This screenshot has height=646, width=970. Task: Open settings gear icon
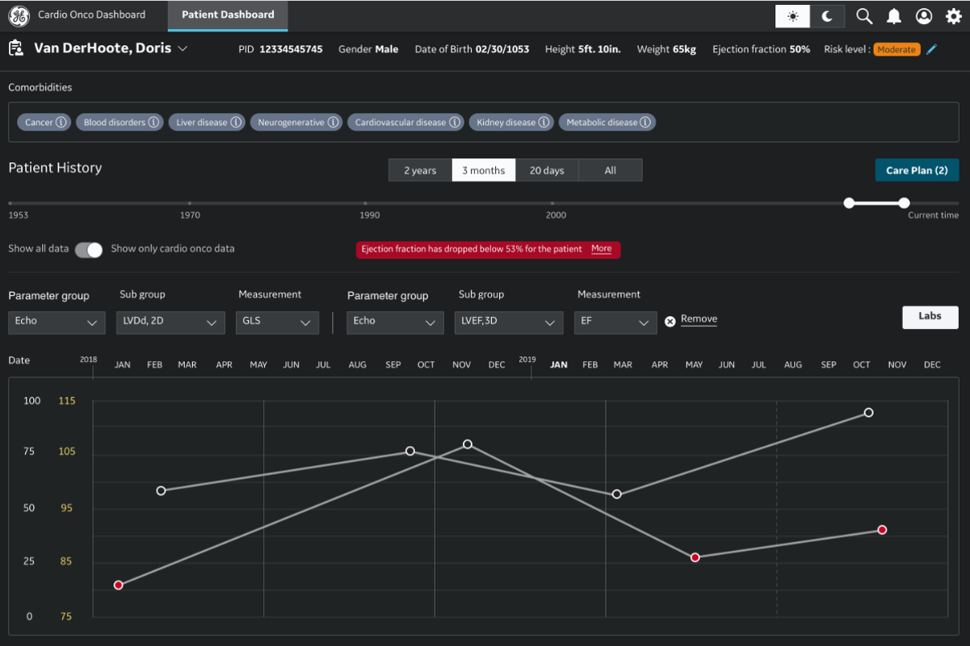click(x=954, y=16)
